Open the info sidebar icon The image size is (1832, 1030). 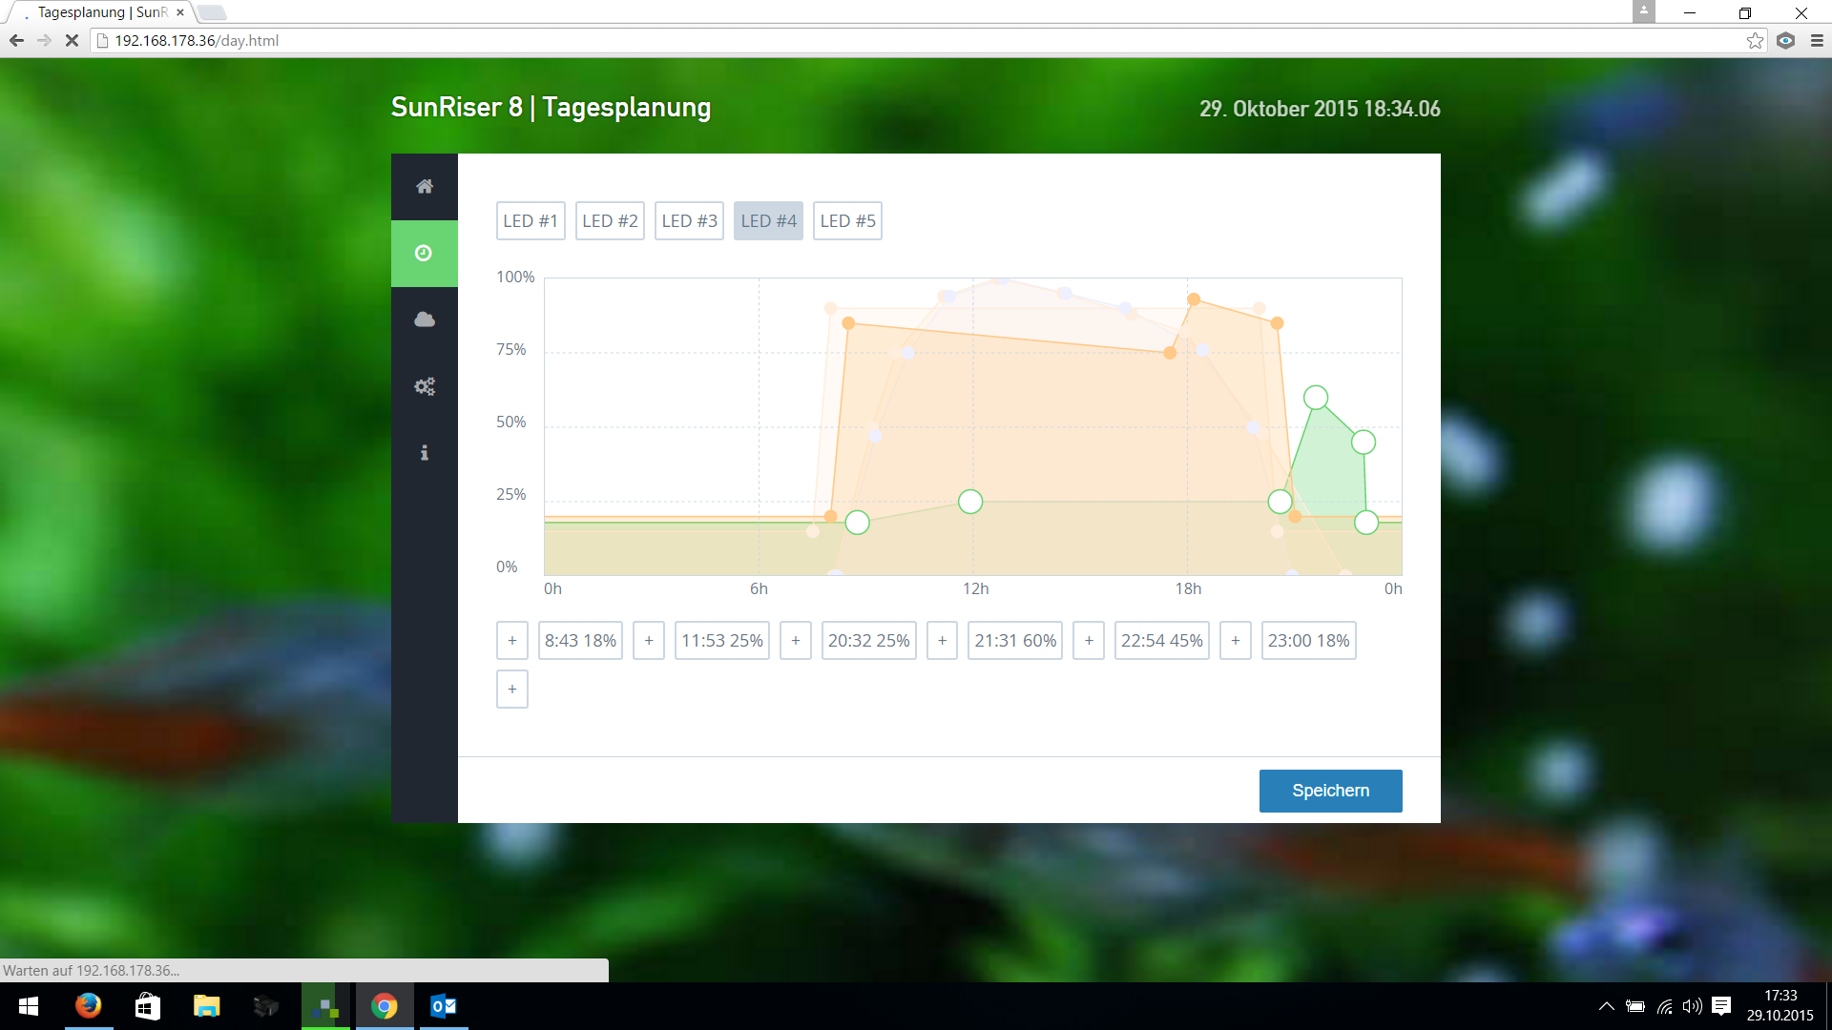point(425,453)
